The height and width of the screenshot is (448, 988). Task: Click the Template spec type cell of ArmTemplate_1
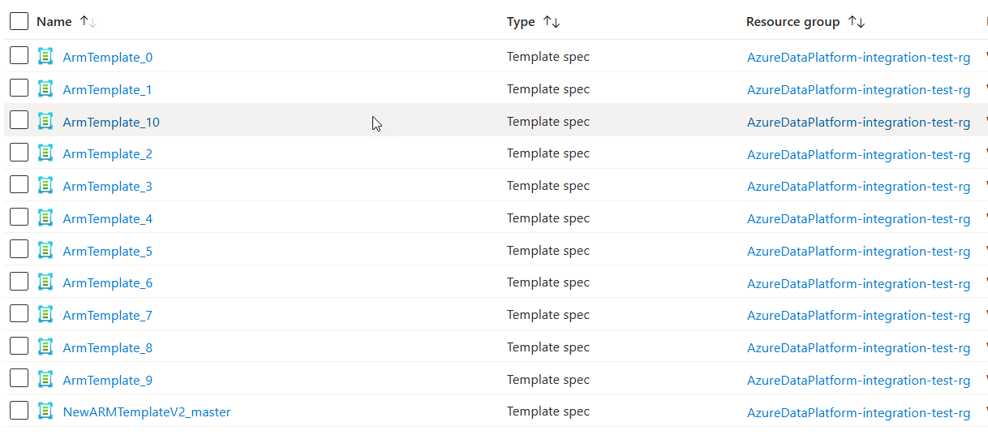click(x=548, y=89)
